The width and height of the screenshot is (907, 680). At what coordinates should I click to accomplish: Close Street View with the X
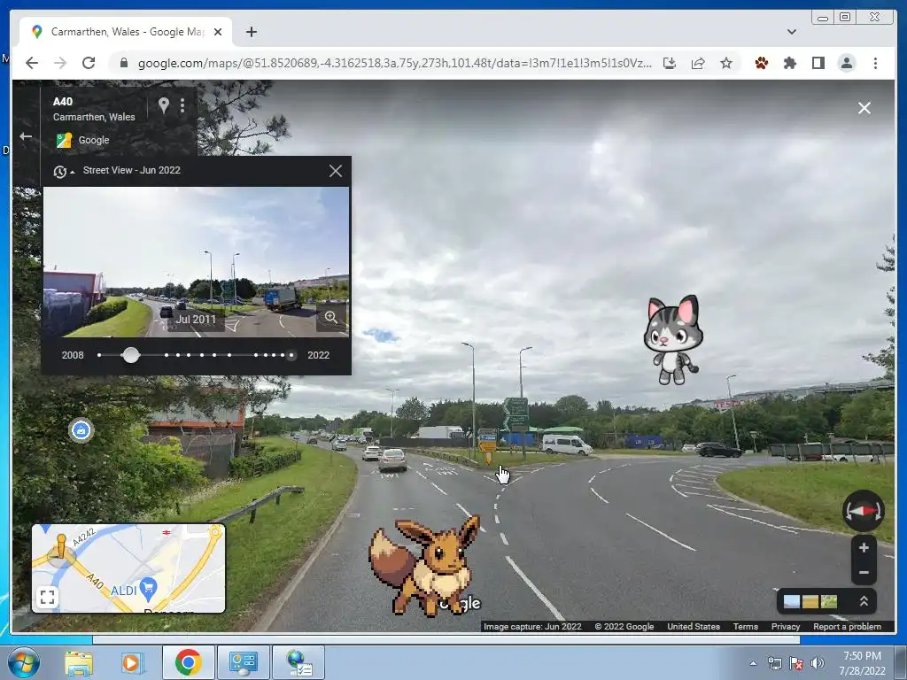[864, 108]
